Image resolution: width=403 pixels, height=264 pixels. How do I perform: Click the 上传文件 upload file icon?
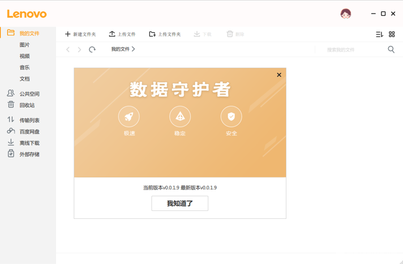112,34
